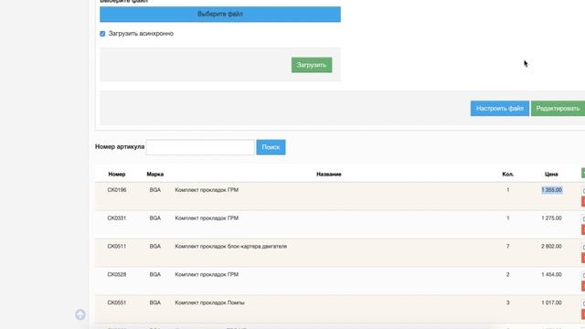Screen dimensions: 585x329
Task: Click quantity 2 in row CK0528
Action: [508, 274]
